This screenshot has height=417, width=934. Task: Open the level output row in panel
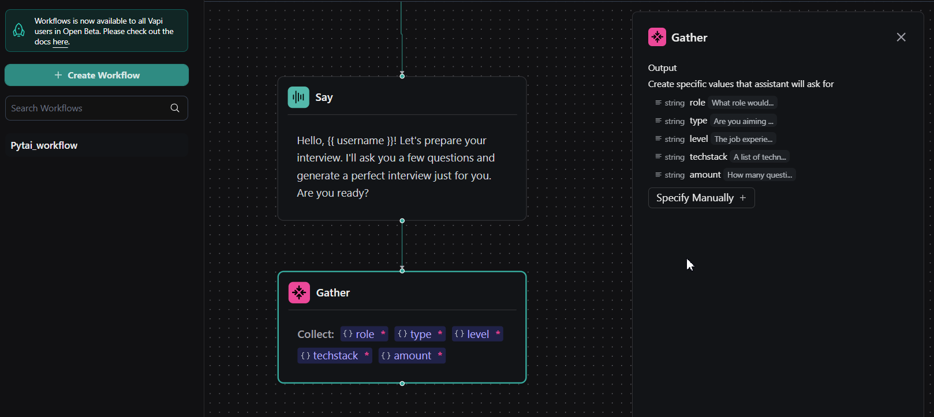716,139
